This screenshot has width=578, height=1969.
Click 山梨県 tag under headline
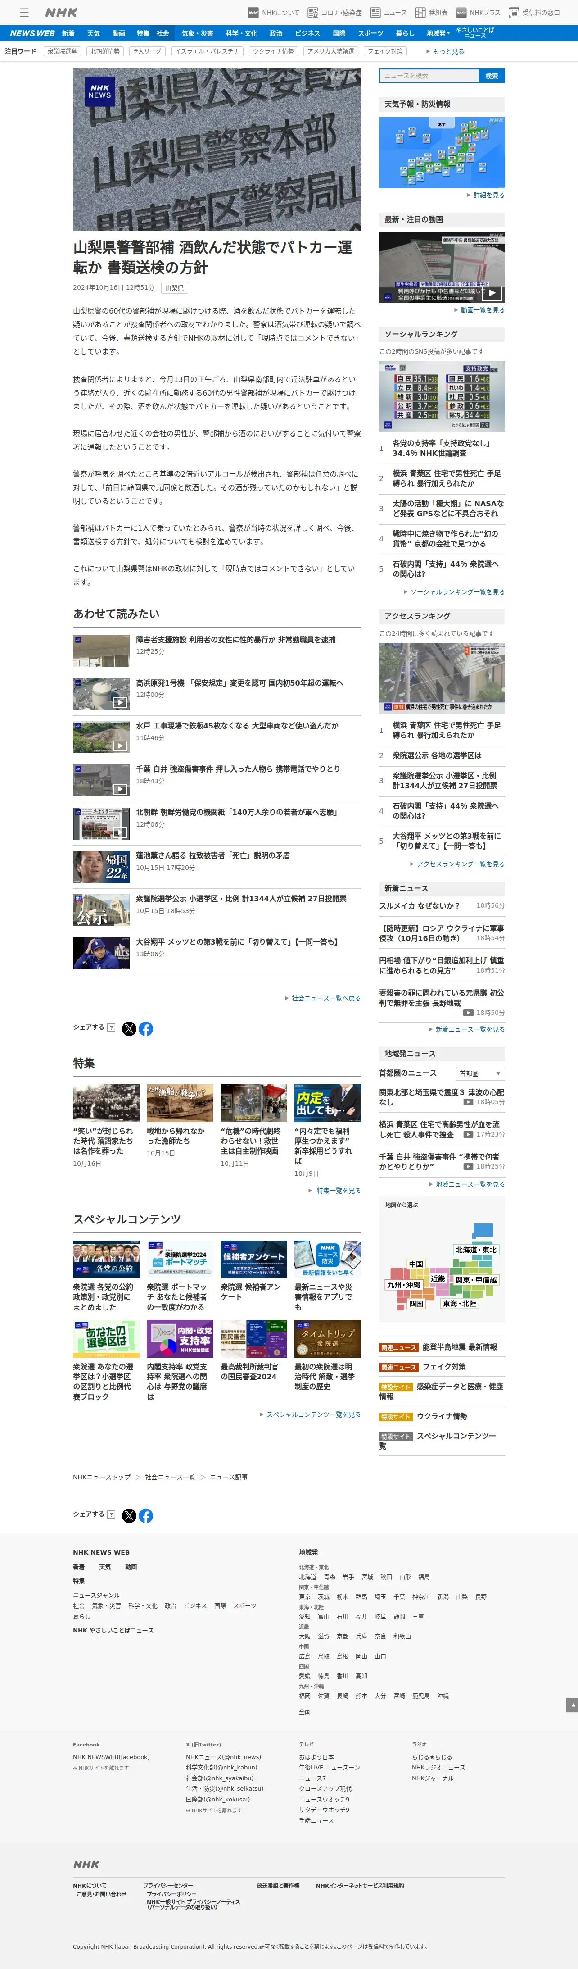tap(174, 288)
